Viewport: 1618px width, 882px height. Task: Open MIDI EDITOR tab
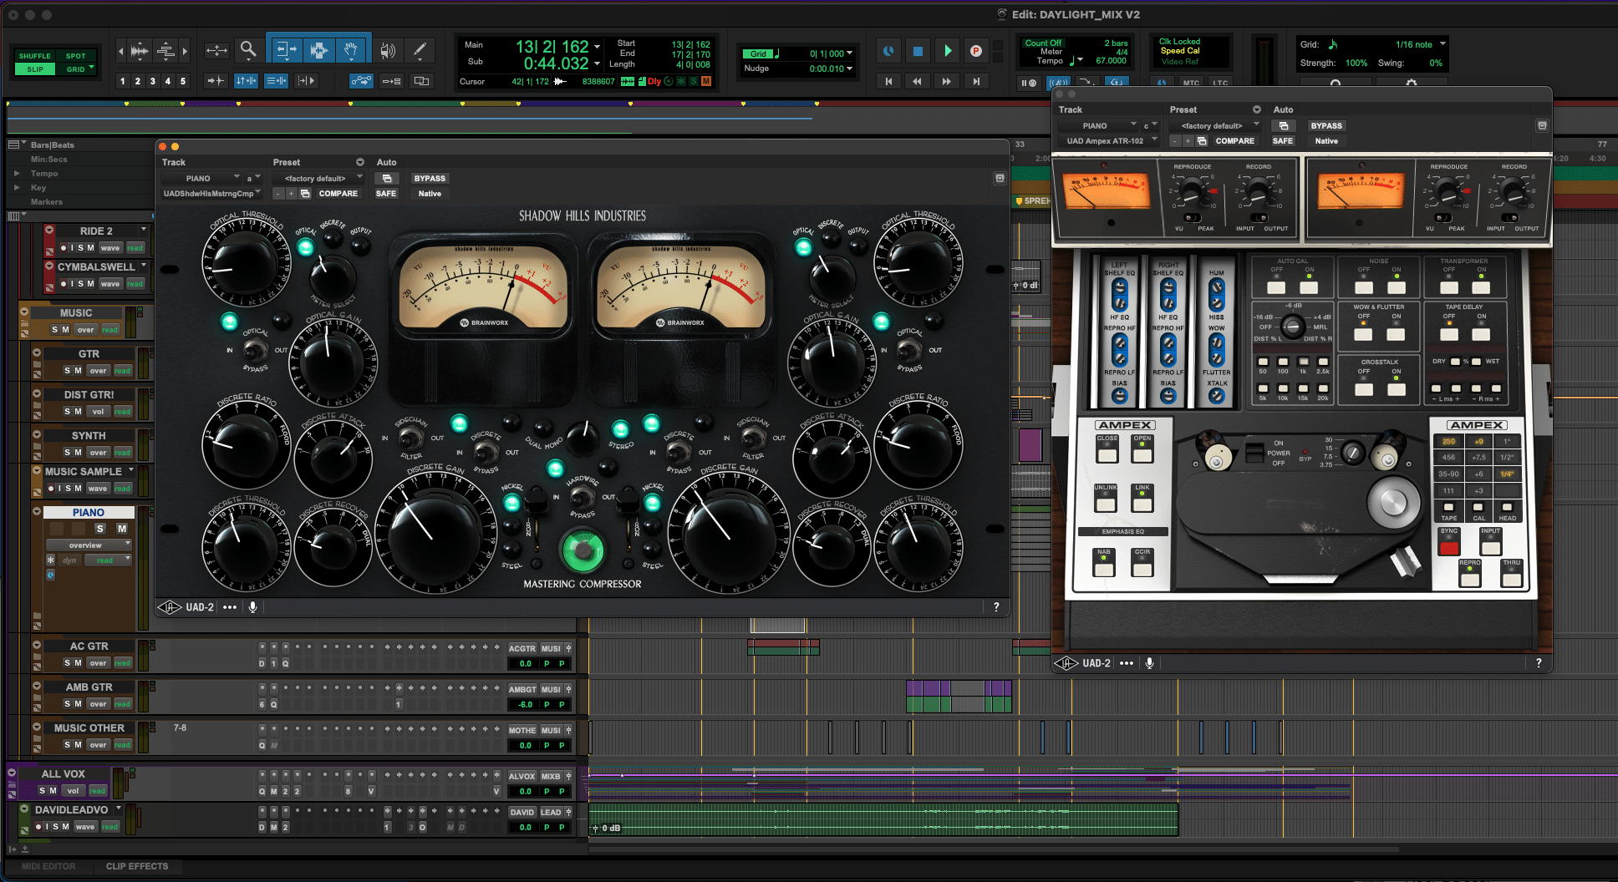[x=48, y=866]
